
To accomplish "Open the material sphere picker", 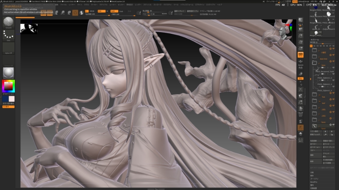I will point(8,72).
